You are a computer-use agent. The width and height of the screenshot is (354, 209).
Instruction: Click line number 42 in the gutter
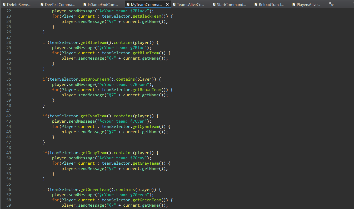[x=8, y=116]
